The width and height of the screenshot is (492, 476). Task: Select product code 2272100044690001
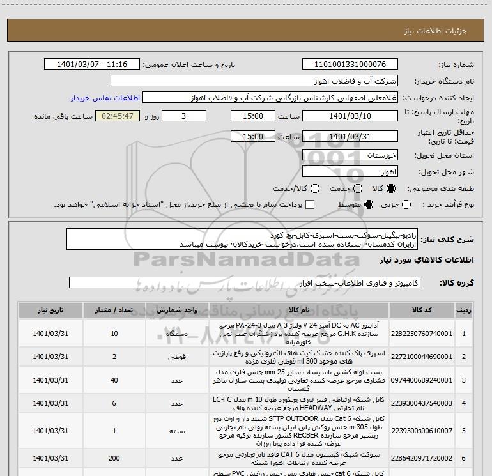[422, 357]
